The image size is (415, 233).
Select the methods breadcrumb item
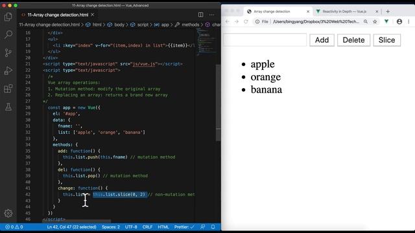(190, 25)
